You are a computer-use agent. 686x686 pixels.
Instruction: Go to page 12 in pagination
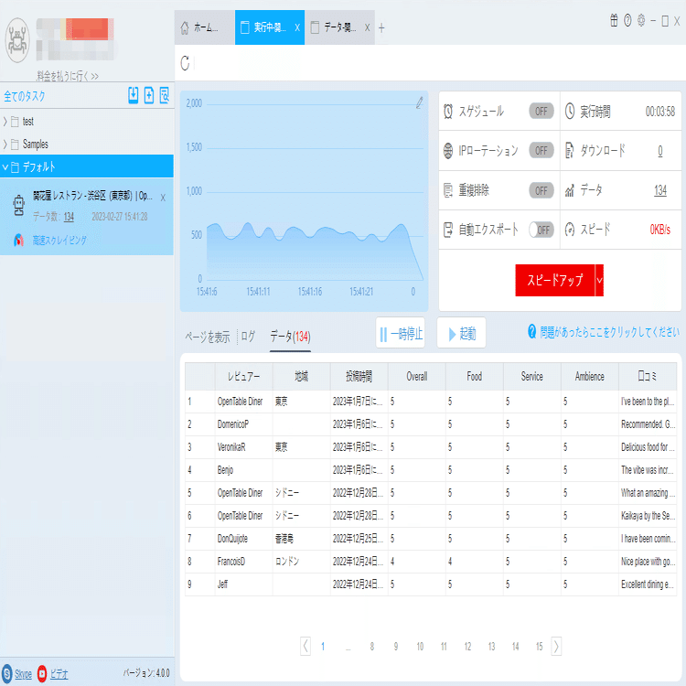click(x=467, y=646)
